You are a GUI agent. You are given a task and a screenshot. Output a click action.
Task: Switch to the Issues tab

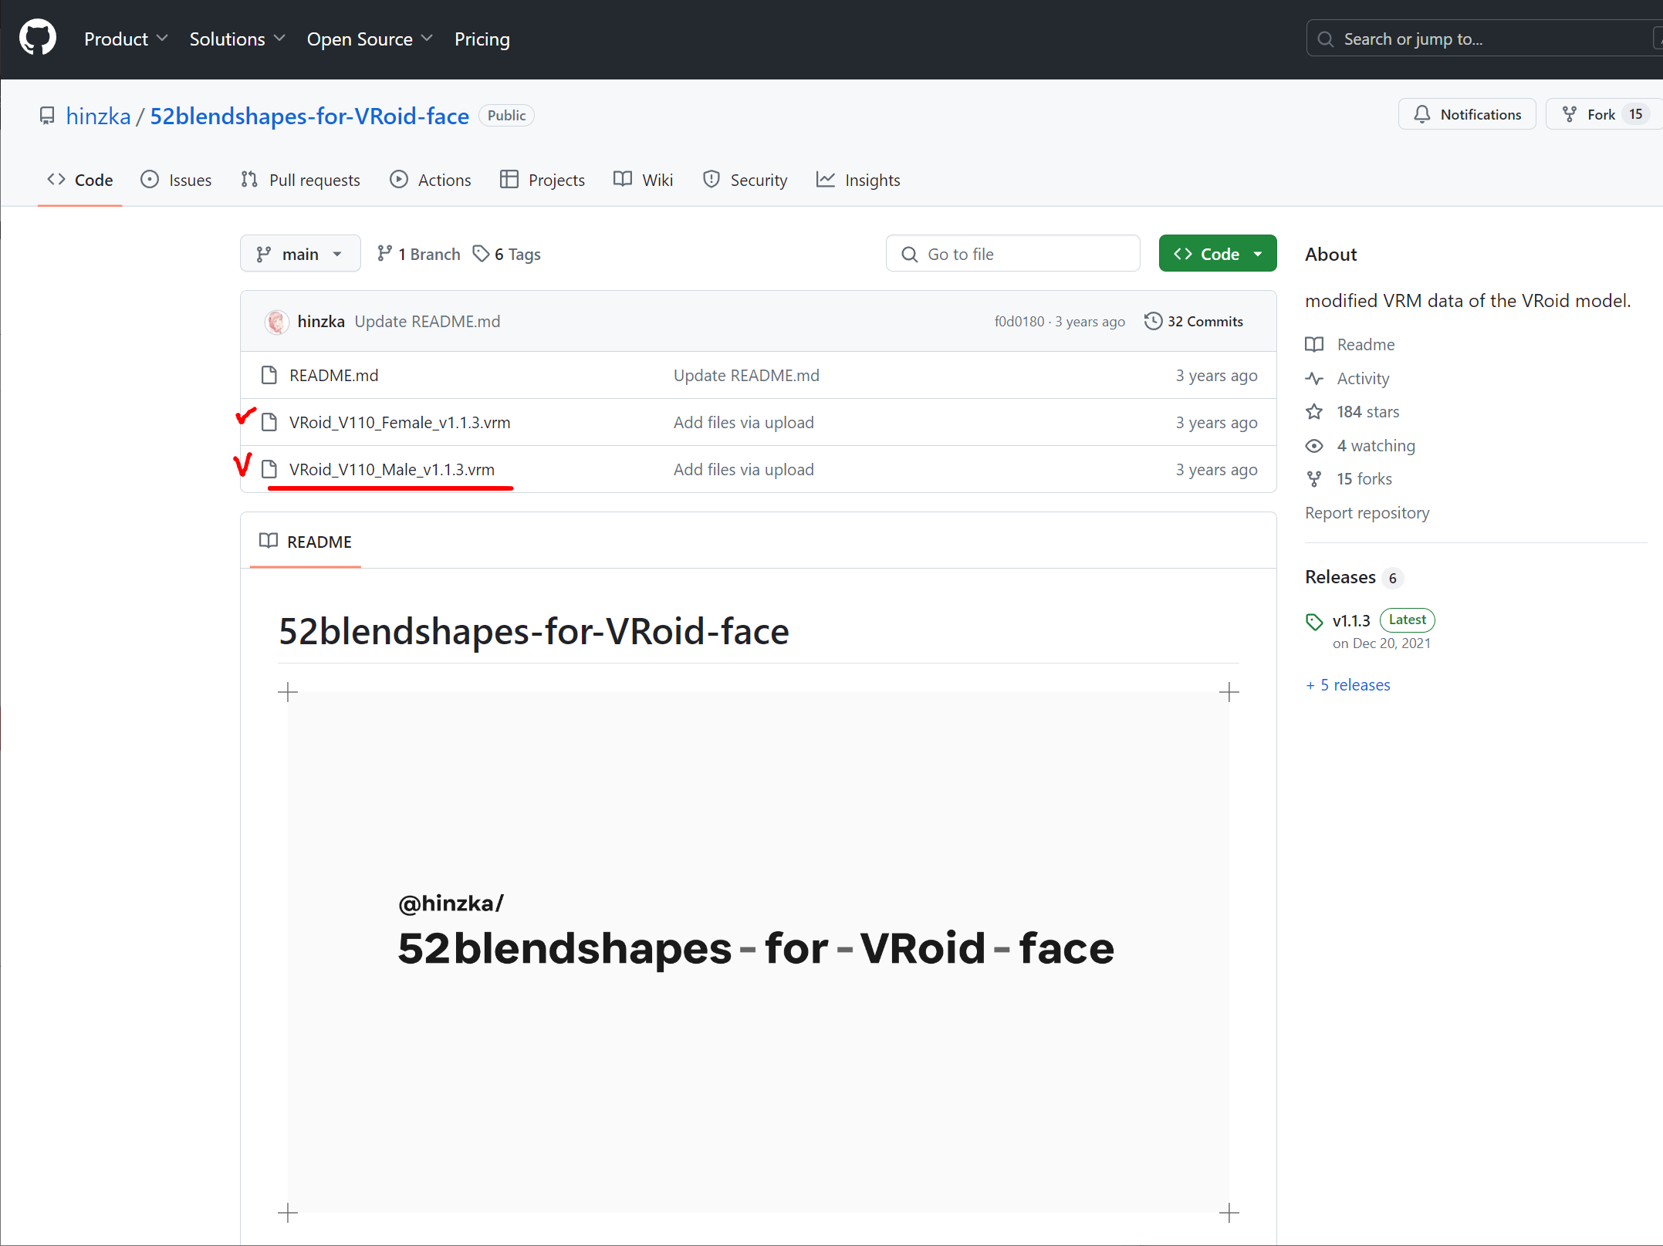coord(177,180)
